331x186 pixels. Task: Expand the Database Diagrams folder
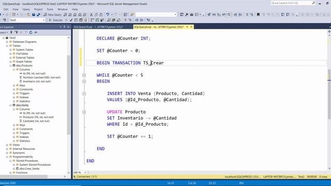7,42
